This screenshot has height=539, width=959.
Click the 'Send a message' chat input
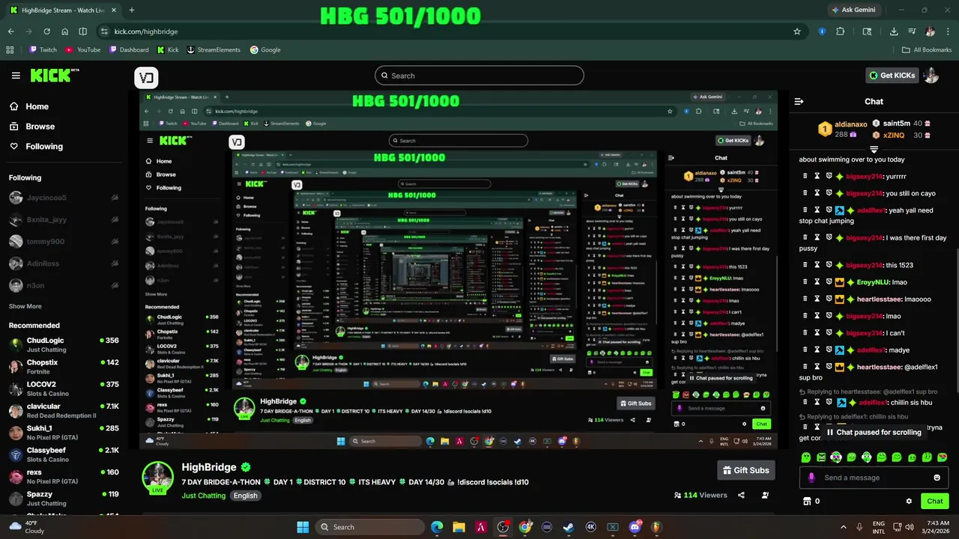tap(875, 478)
